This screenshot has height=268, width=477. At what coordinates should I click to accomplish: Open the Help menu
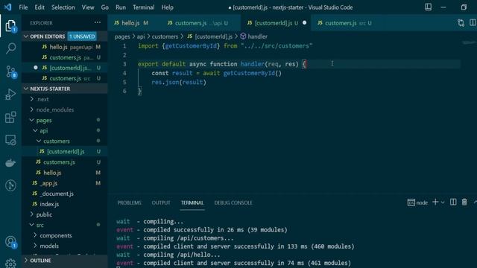pos(167,7)
